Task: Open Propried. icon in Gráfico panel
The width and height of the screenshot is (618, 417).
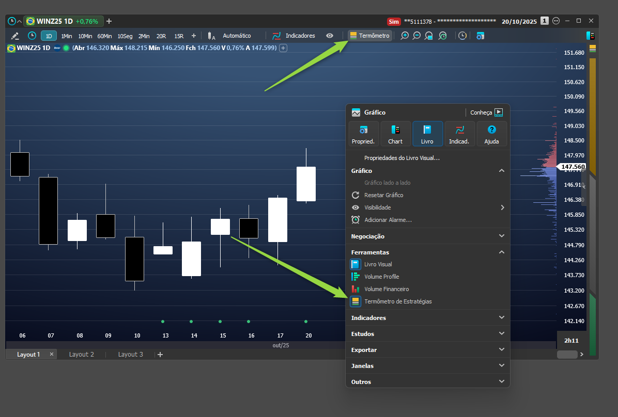Action: [x=363, y=134]
